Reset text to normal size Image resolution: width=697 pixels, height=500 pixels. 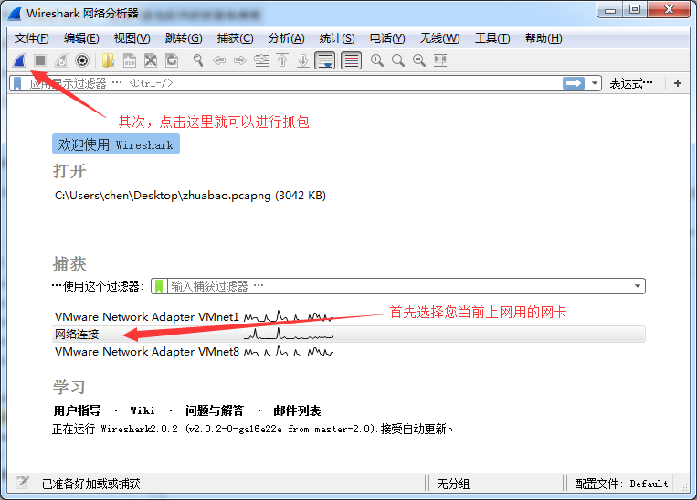(419, 60)
